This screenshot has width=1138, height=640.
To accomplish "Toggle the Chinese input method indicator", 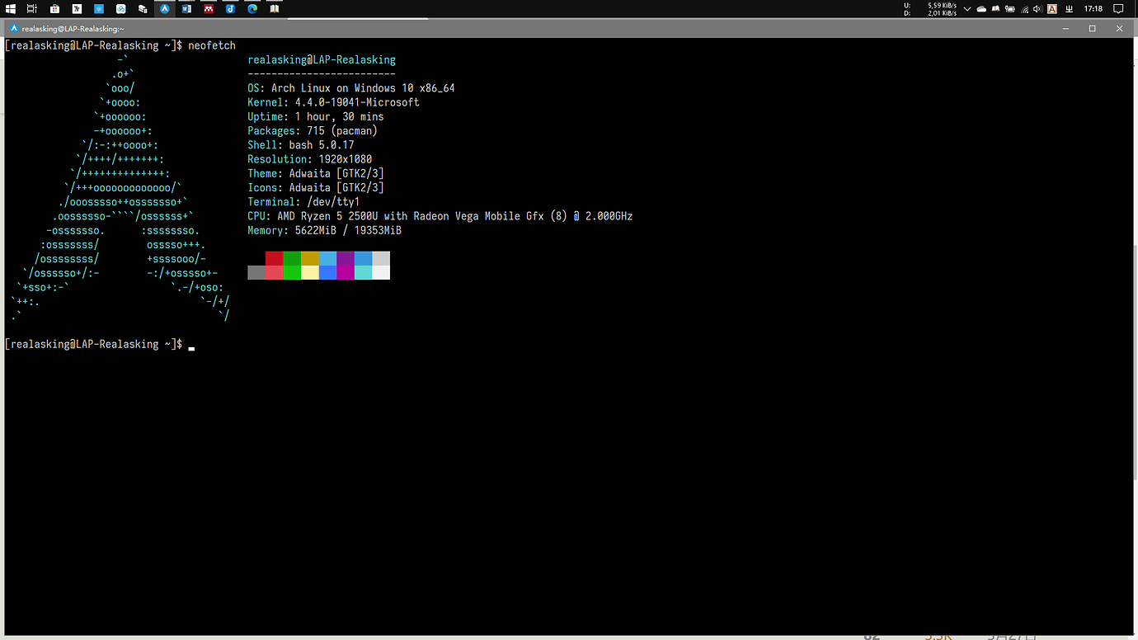I will (1069, 9).
